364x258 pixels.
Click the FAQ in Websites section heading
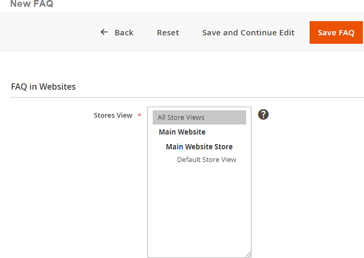(x=43, y=87)
